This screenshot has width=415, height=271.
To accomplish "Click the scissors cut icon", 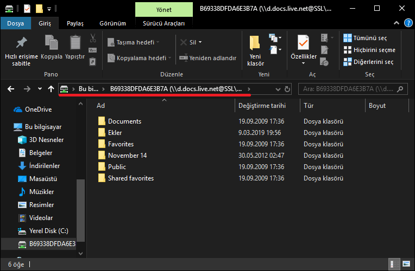I will [93, 38].
